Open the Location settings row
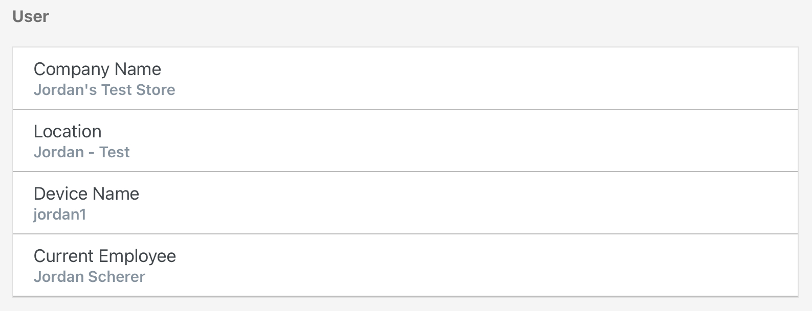The height and width of the screenshot is (311, 812). point(405,140)
